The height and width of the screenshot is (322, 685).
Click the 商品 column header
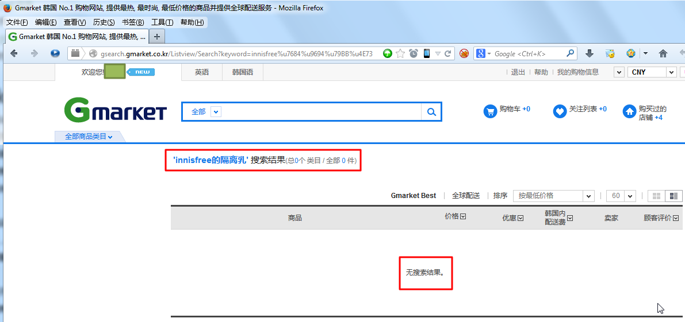295,218
